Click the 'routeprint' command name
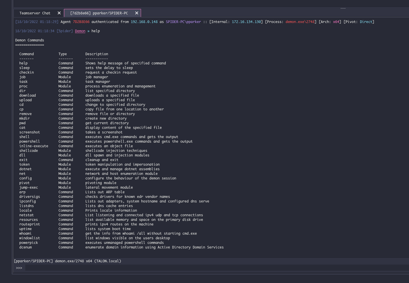409x283 pixels. (30, 224)
